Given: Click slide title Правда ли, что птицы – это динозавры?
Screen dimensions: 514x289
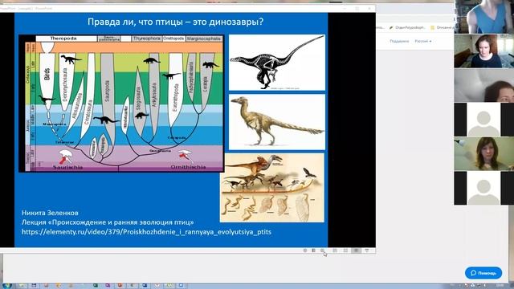Looking at the screenshot, I should [175, 22].
